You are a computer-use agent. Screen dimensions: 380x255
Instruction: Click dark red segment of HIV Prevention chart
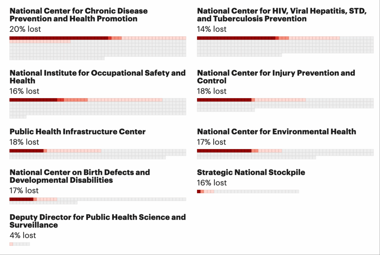[236, 38]
